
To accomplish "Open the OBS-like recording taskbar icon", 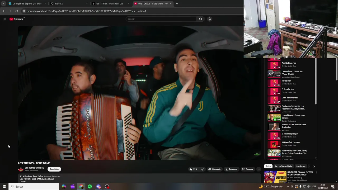I will point(107,187).
